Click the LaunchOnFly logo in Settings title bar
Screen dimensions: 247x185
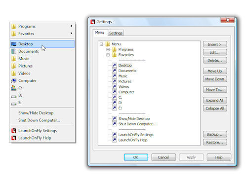point(93,22)
